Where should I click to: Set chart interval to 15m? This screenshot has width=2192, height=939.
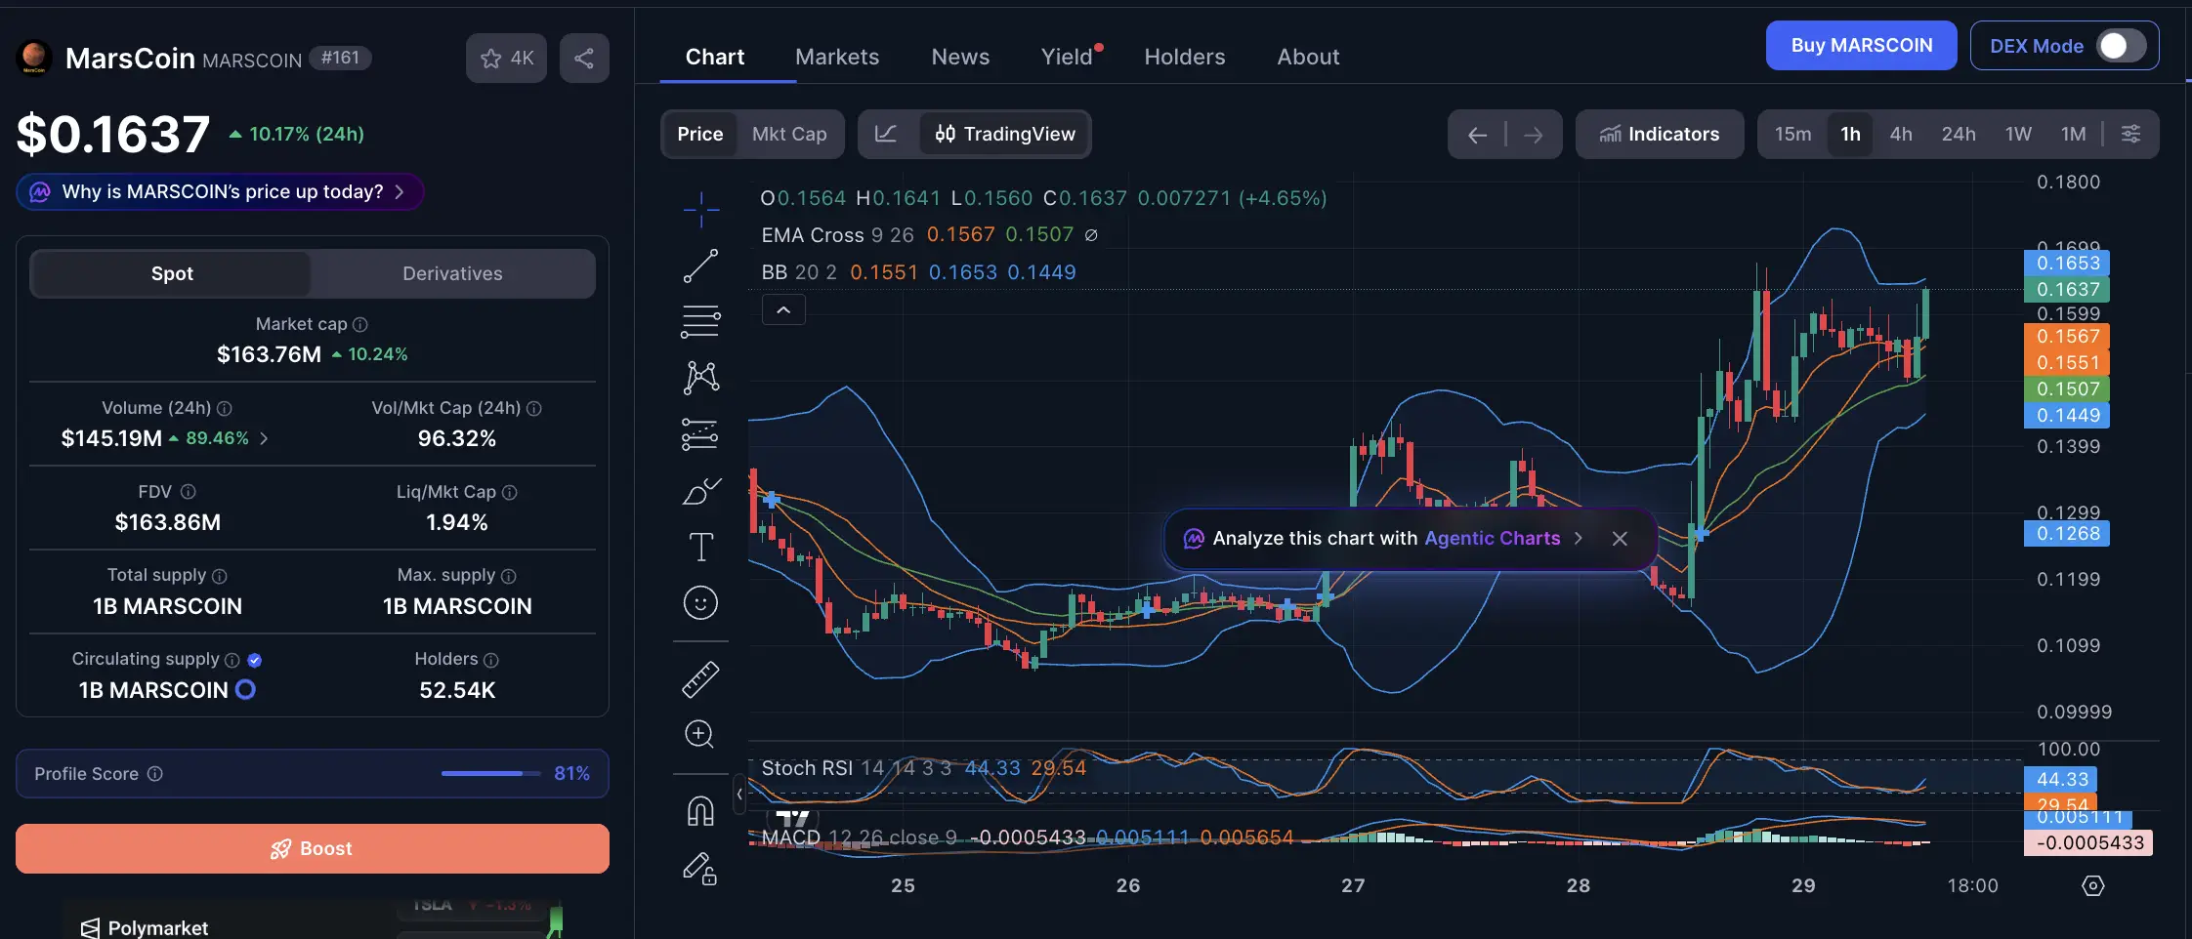(1793, 134)
